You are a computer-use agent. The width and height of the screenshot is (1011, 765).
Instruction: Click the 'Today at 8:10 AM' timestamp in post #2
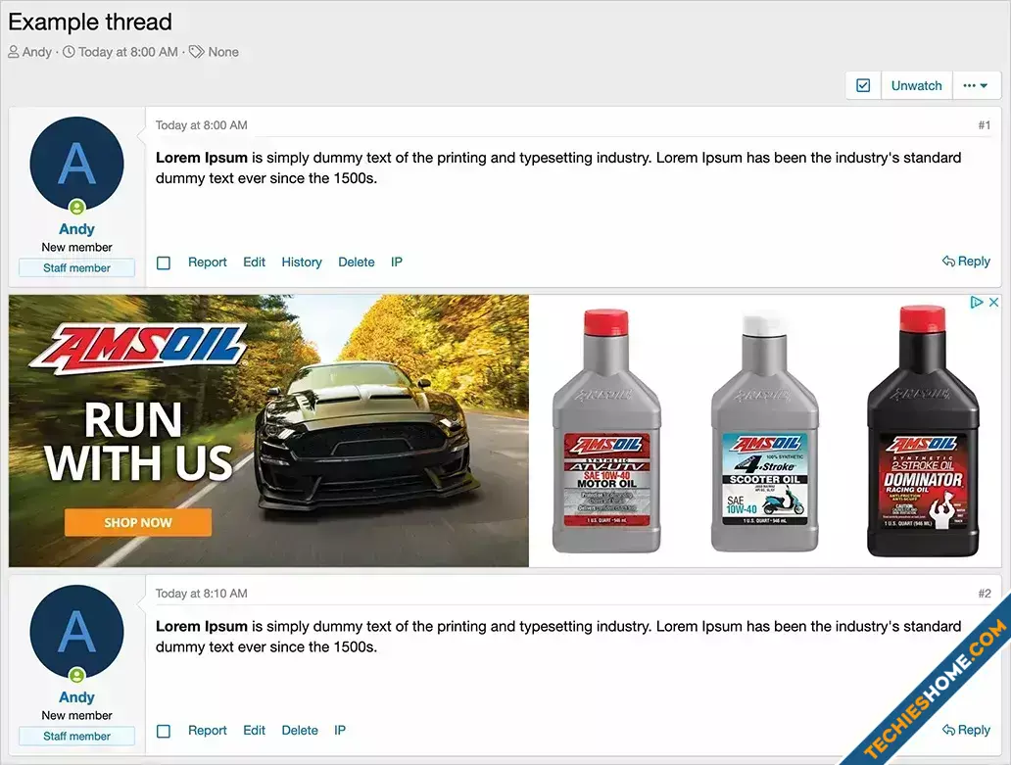click(x=201, y=593)
